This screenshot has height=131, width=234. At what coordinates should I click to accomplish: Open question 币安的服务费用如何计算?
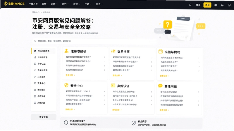click(172, 105)
